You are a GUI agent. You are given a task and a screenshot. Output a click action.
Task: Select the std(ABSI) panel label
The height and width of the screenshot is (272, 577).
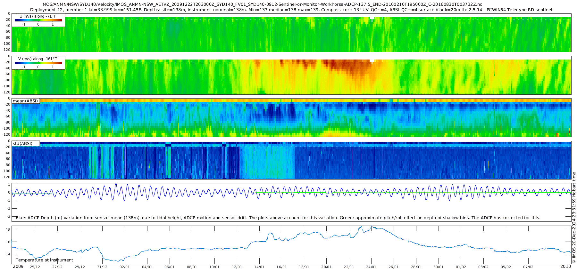pos(22,143)
